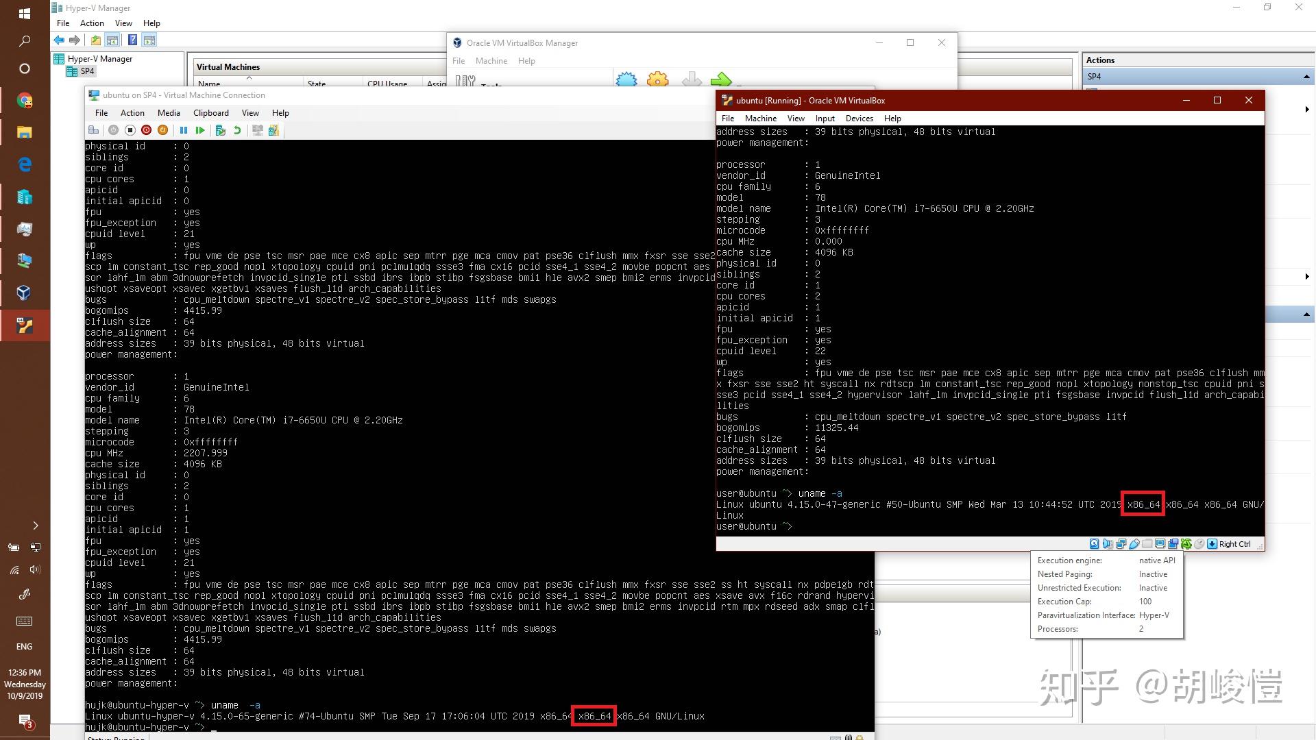Viewport: 1316px width, 740px height.
Task: Click the orange Save state icon in VM Connection
Action: pos(162,130)
